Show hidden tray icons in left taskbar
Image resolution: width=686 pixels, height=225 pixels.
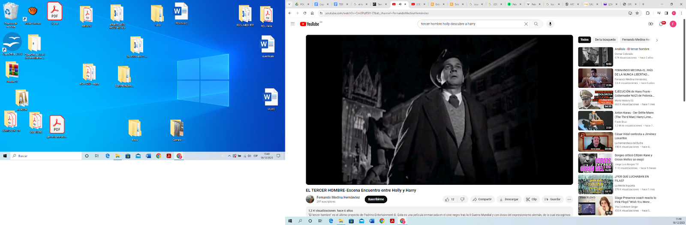tap(229, 156)
